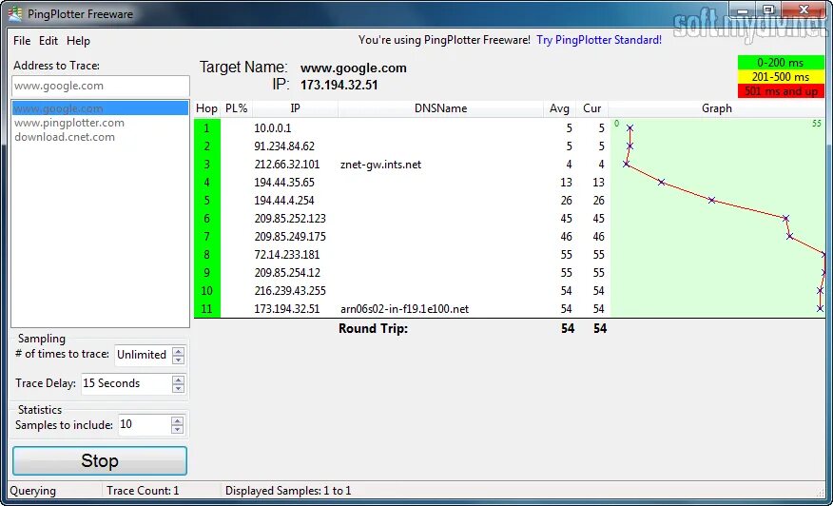Click DNS name arn06s02-in-f19.1e100.net

coord(404,309)
